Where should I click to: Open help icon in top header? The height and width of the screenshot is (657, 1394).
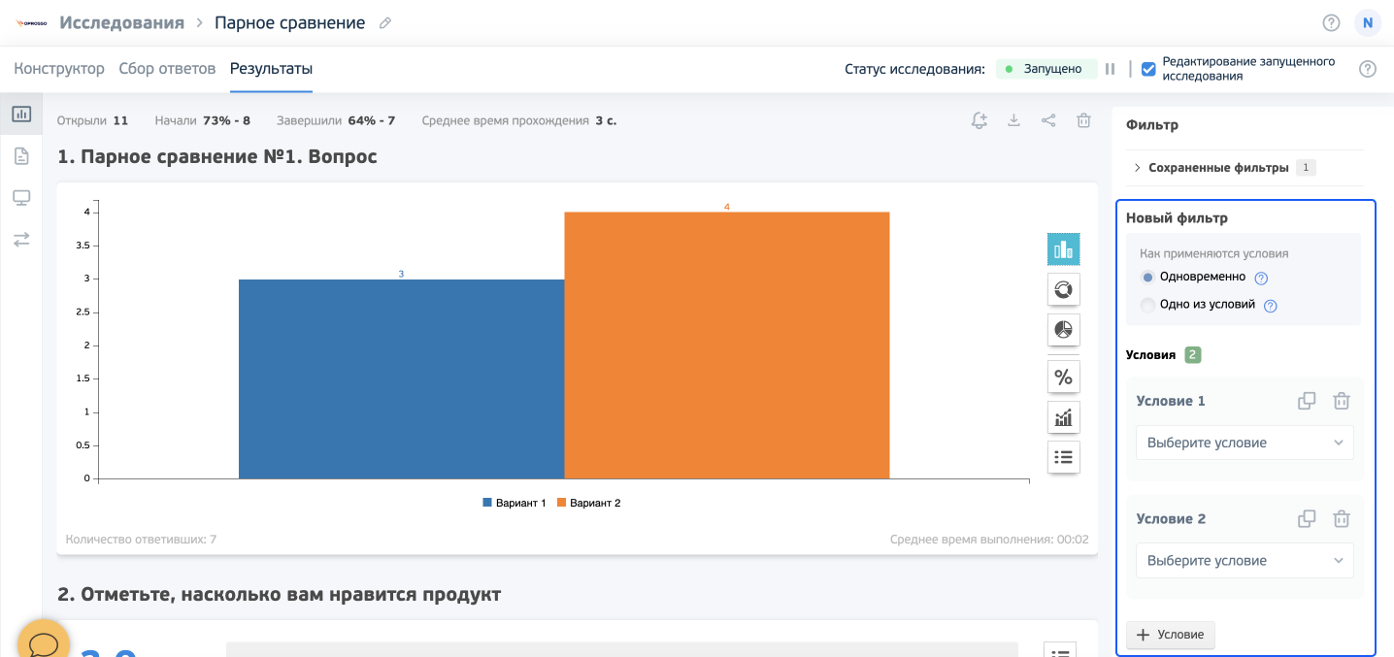pos(1331,23)
